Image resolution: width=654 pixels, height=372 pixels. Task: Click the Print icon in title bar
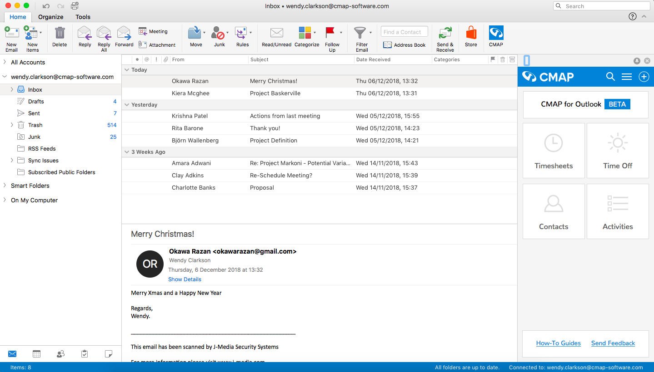[75, 6]
